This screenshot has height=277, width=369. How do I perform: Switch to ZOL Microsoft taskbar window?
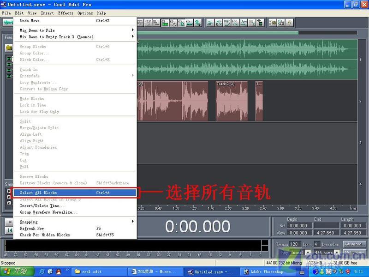[155, 271]
